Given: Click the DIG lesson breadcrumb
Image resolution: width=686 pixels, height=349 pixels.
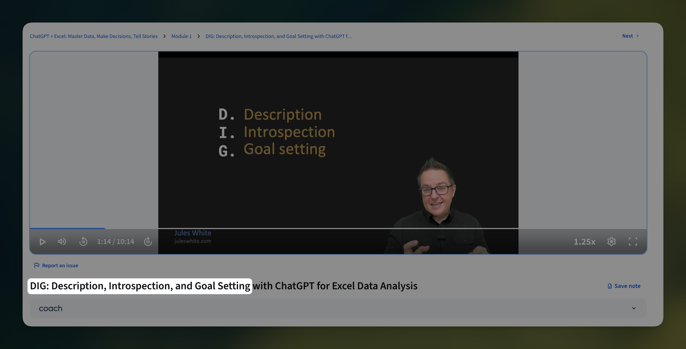Looking at the screenshot, I should [x=279, y=36].
